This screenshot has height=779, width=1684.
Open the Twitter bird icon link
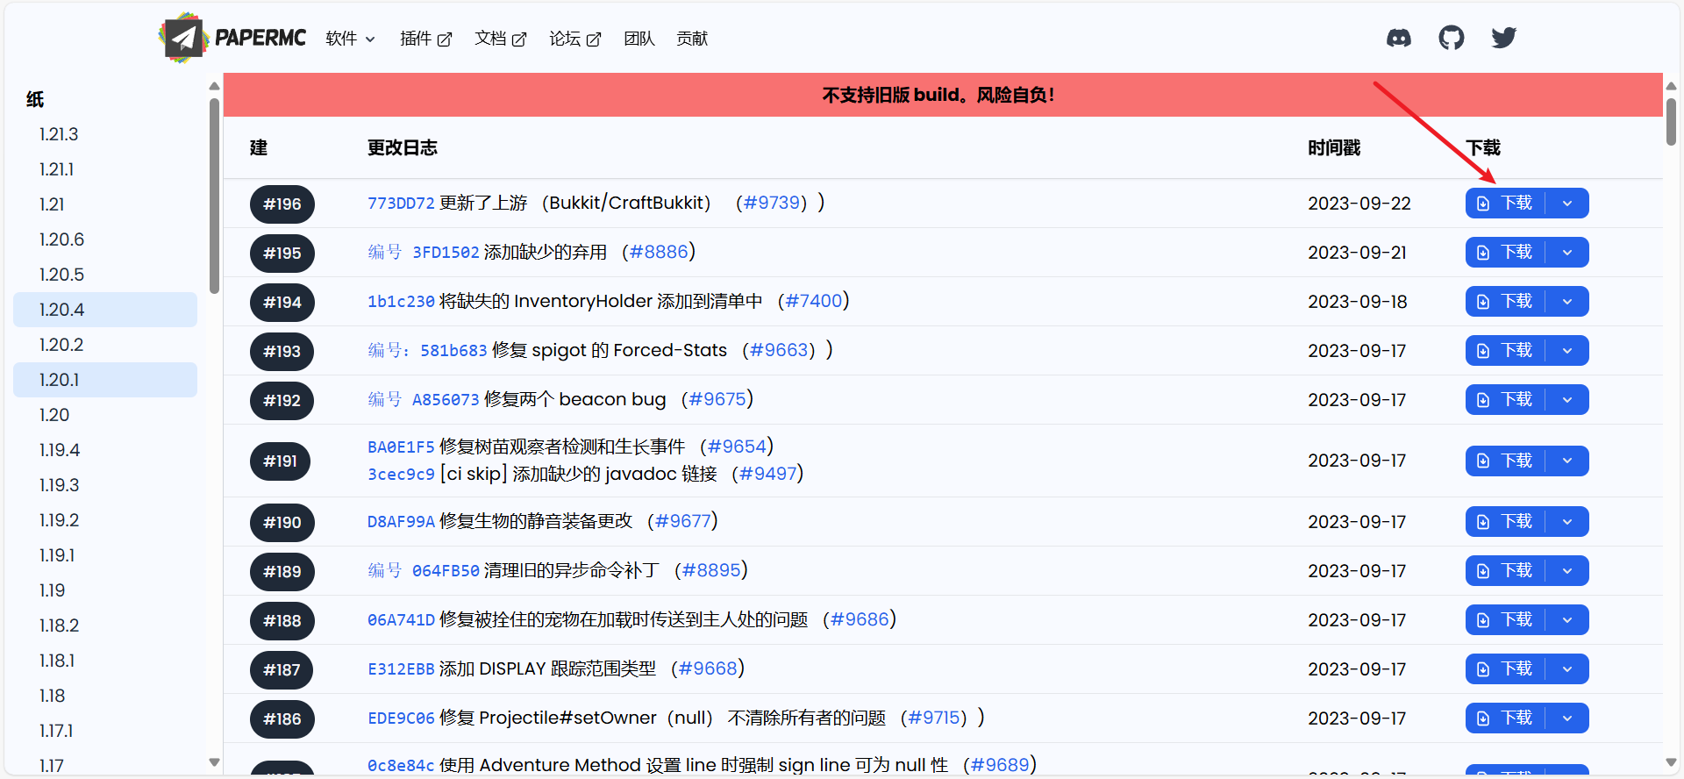(x=1503, y=39)
